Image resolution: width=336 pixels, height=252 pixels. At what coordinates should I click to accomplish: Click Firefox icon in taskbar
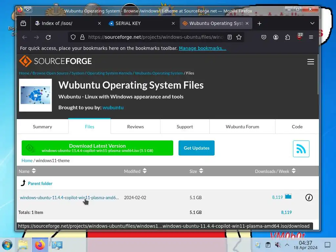point(40,245)
